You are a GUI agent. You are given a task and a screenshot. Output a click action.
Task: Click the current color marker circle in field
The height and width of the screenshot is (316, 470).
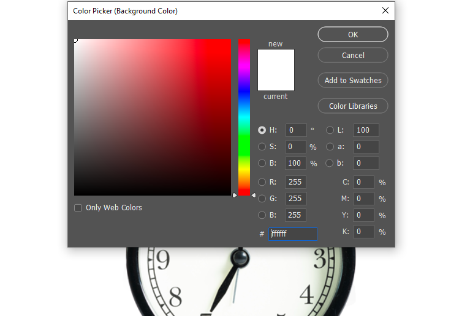pos(75,40)
